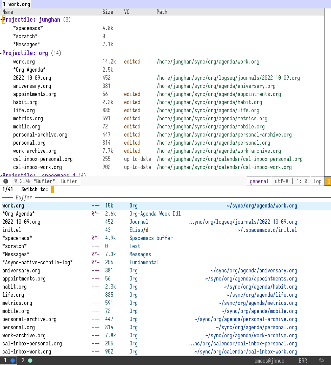Click the *Bufler* buffer name in the modeline
This screenshot has height=365, width=331.
[x=44, y=181]
